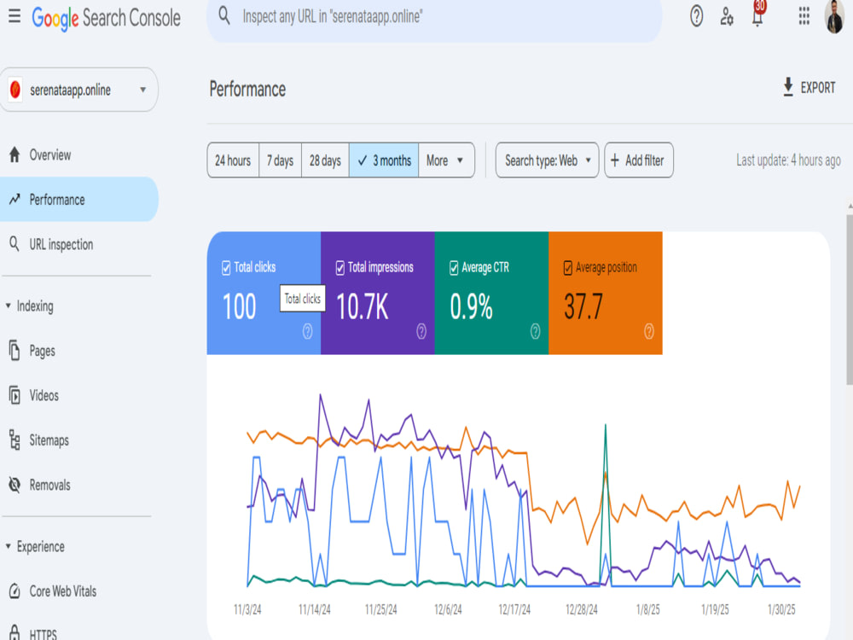The height and width of the screenshot is (640, 853).
Task: Open user and permissions settings icon
Action: coord(727,16)
